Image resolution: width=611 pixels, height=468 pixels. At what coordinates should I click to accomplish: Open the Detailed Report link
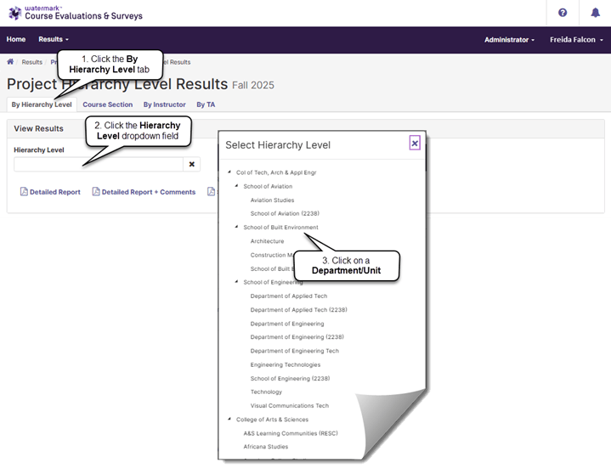pos(55,192)
